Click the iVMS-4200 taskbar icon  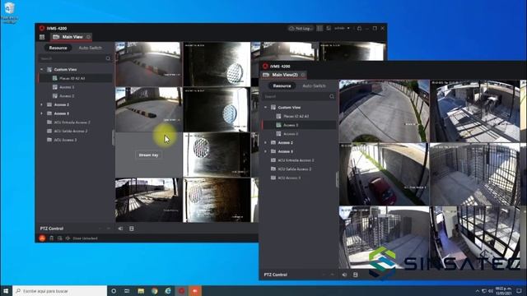coord(181,291)
